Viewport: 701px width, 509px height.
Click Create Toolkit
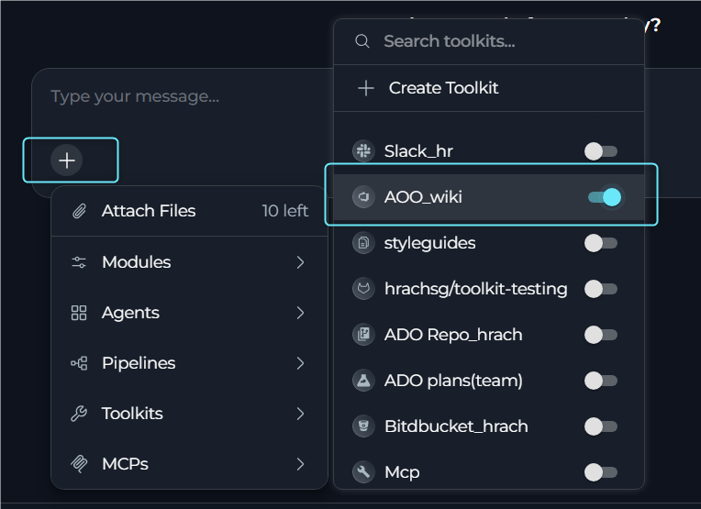pyautogui.click(x=489, y=88)
